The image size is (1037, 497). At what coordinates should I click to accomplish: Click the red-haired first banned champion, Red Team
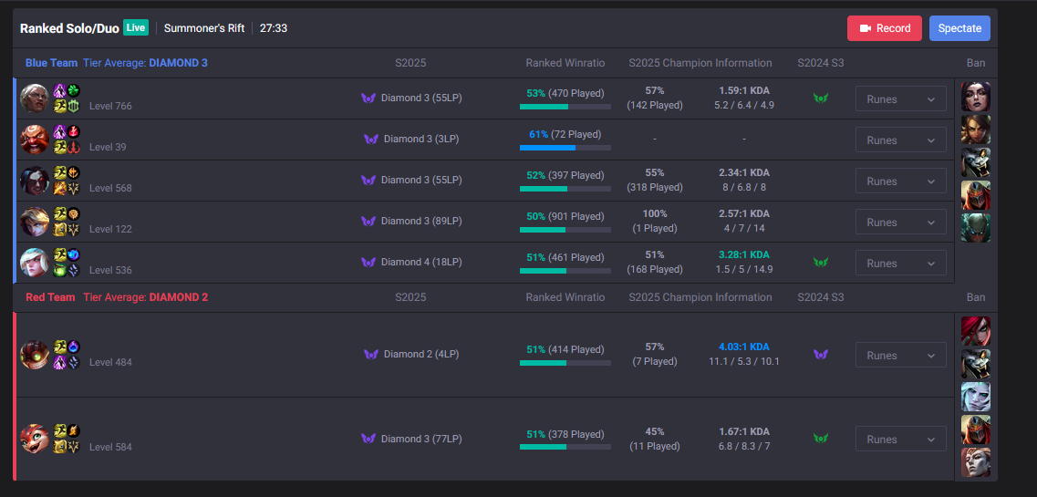pos(976,331)
